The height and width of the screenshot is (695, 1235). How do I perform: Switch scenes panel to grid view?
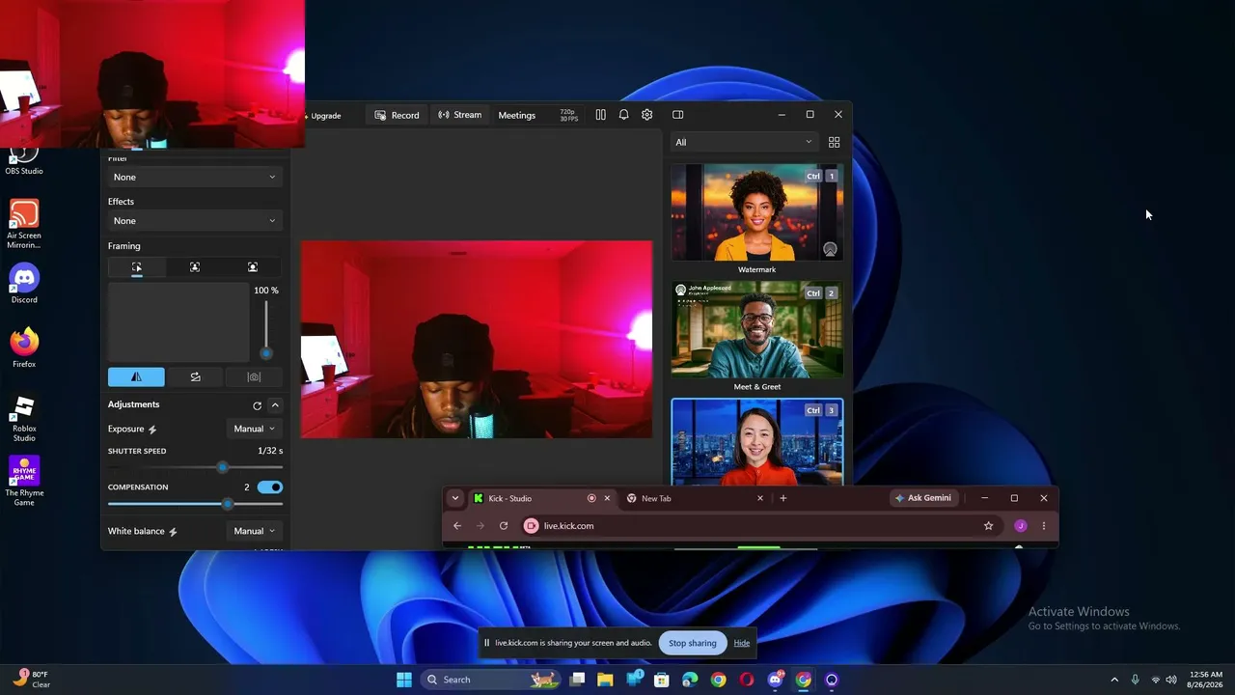(x=834, y=142)
